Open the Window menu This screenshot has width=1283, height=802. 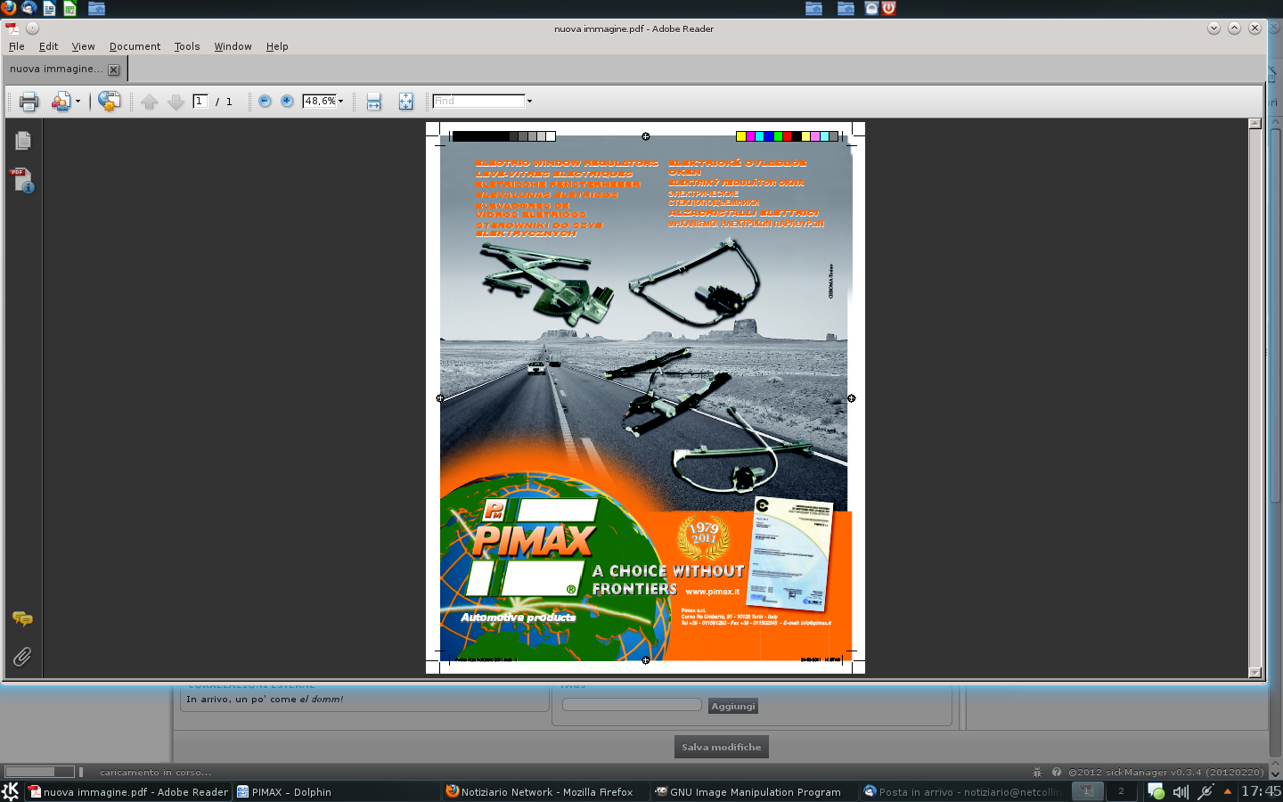(x=233, y=46)
